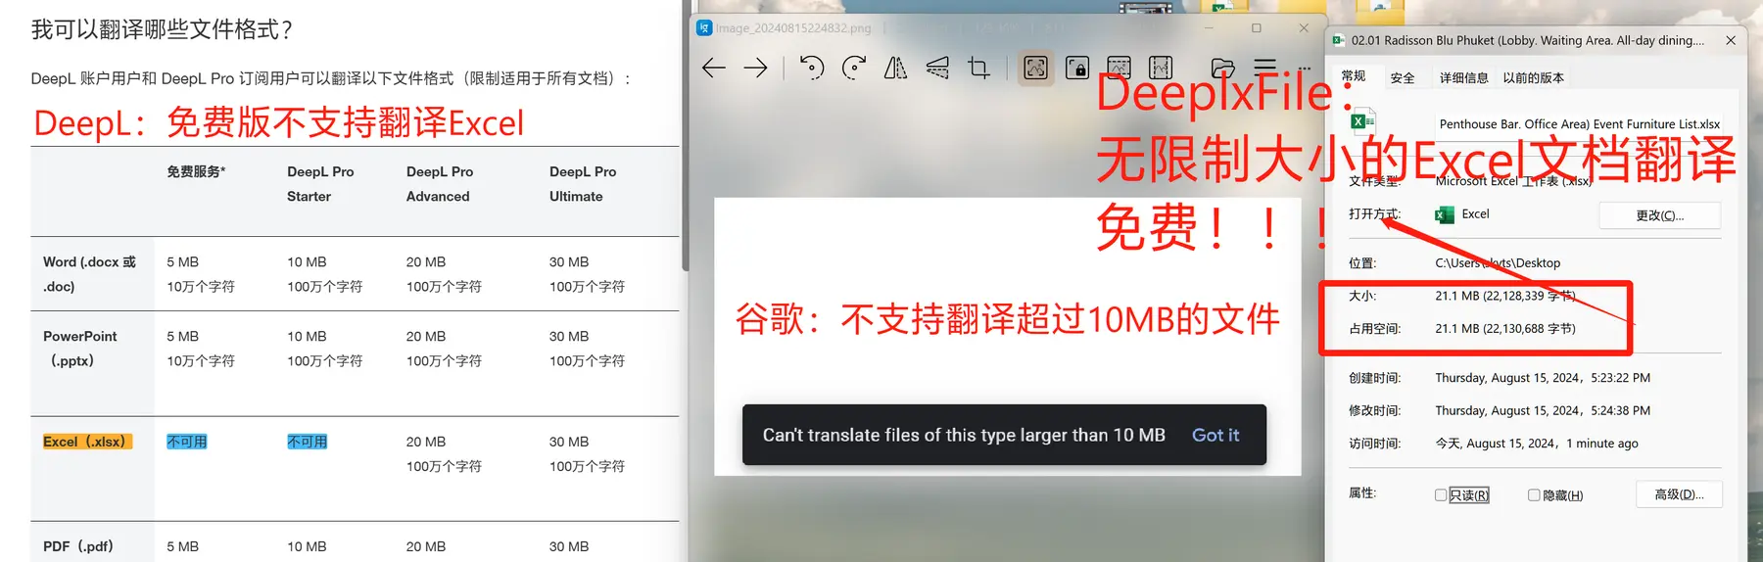This screenshot has width=1763, height=562.
Task: Select fit-to-height scaling icon
Action: (x=1161, y=68)
